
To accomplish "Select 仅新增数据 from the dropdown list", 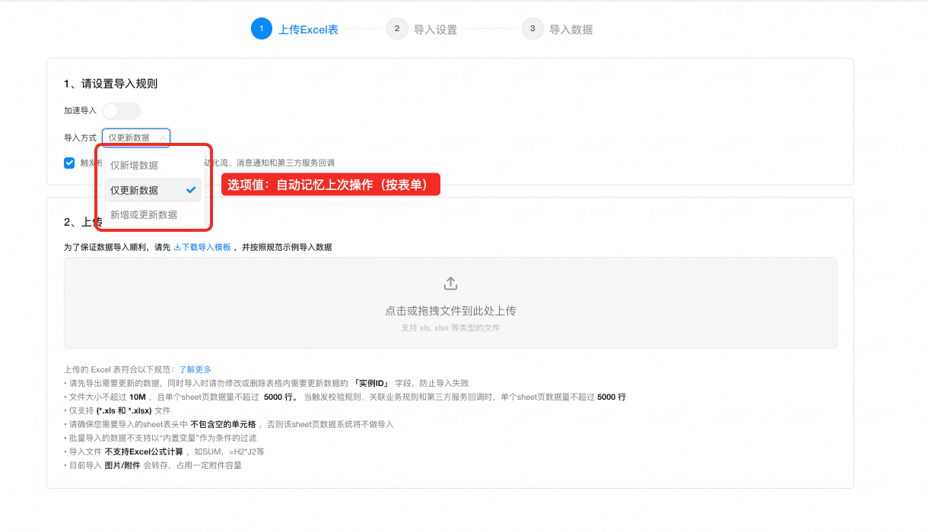I will coord(135,165).
